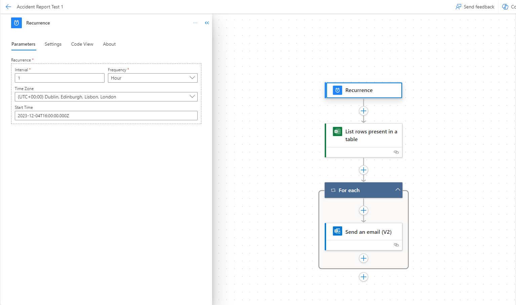Open the Time Zone dropdown
516x305 pixels.
pos(106,97)
